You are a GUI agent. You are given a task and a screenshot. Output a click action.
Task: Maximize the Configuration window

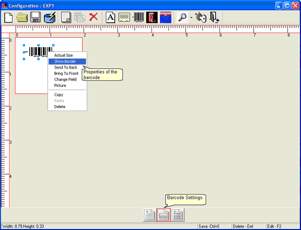pos(287,6)
